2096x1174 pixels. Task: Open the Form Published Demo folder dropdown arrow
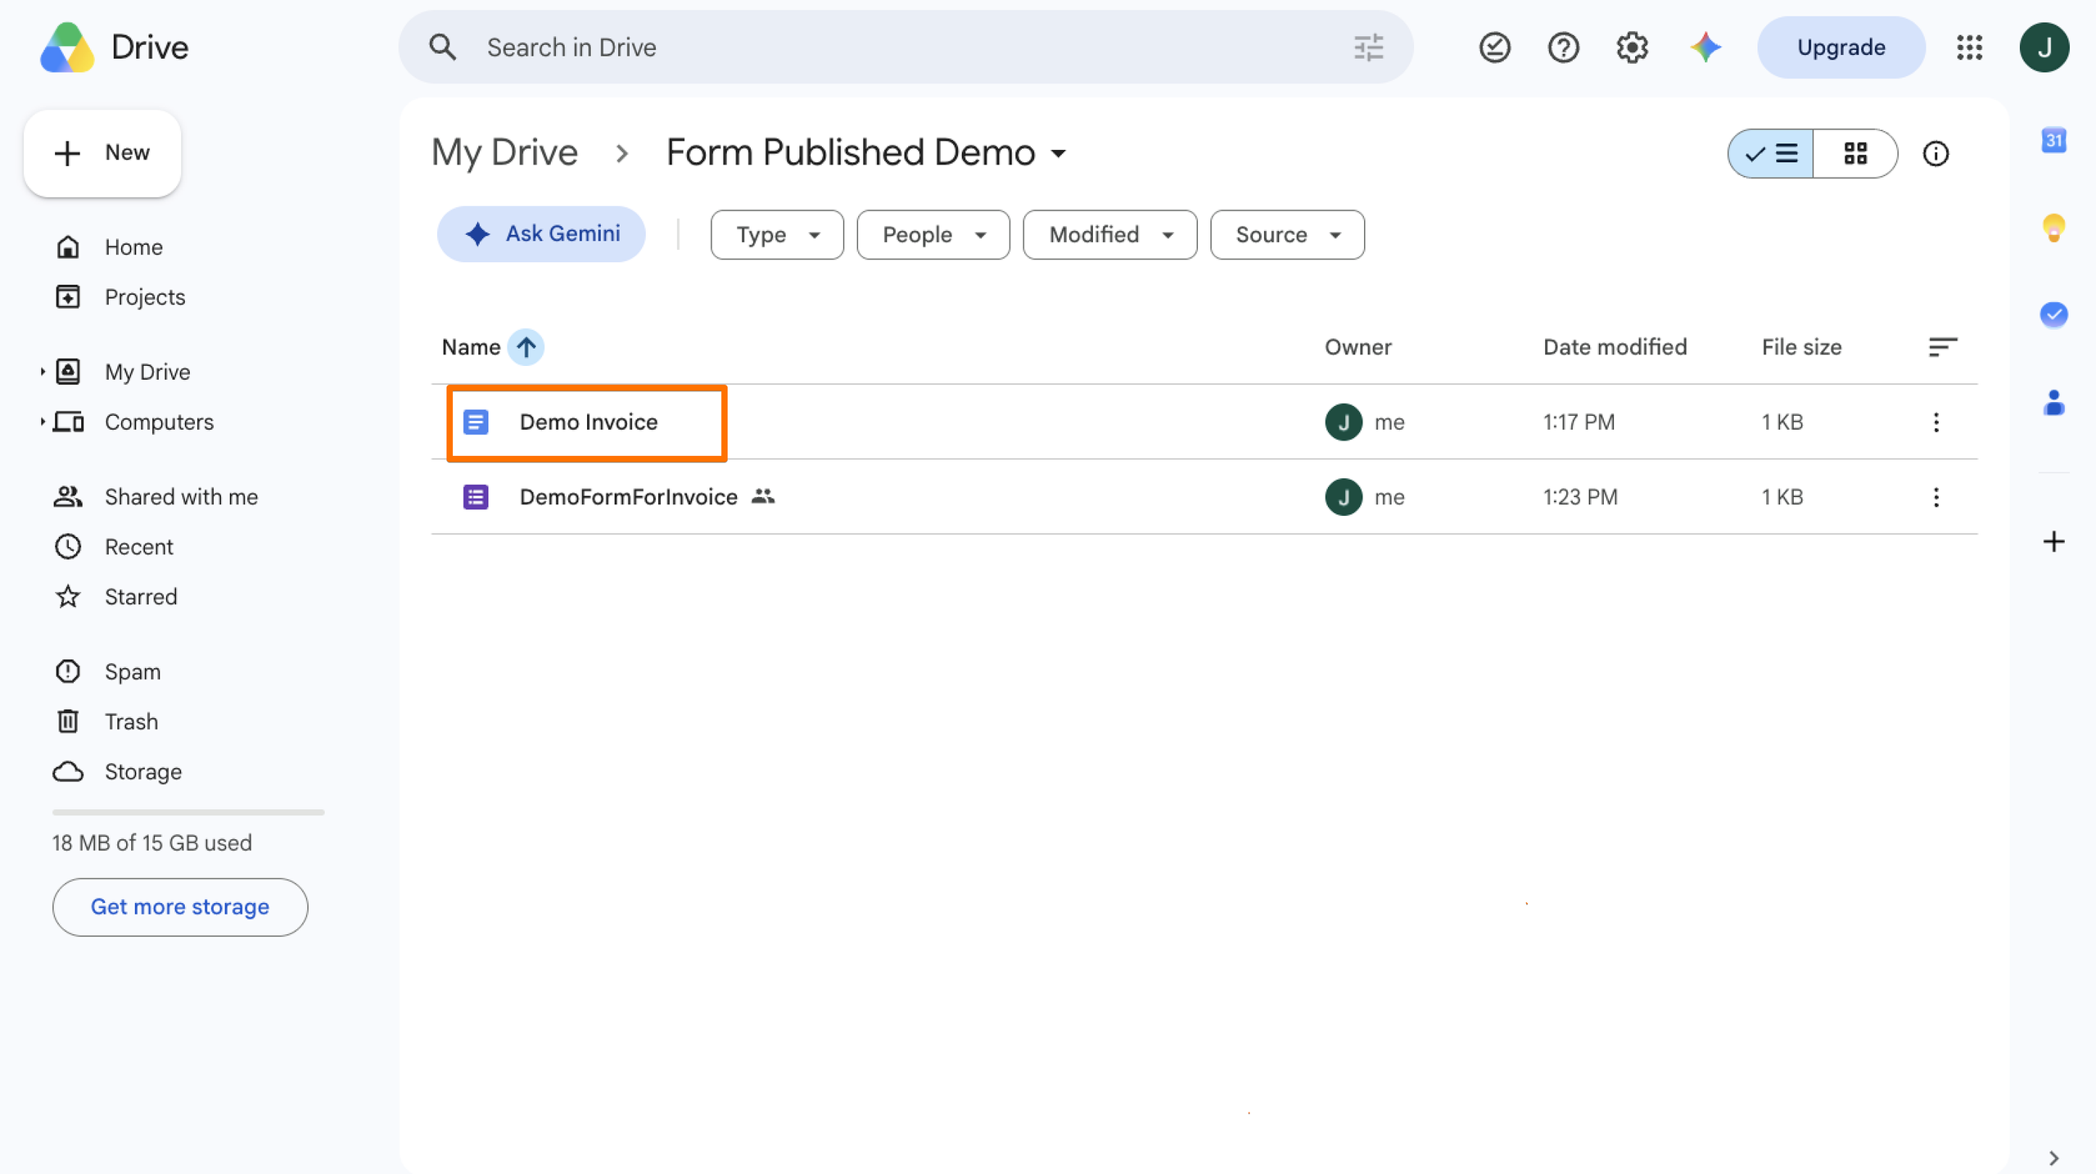point(1059,154)
